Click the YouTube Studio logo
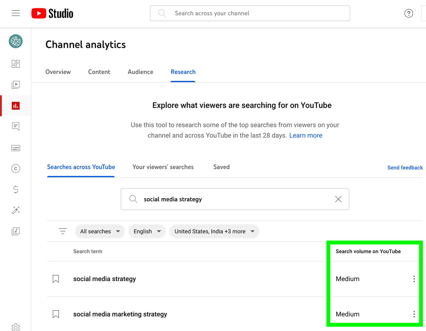The image size is (426, 331). [52, 13]
